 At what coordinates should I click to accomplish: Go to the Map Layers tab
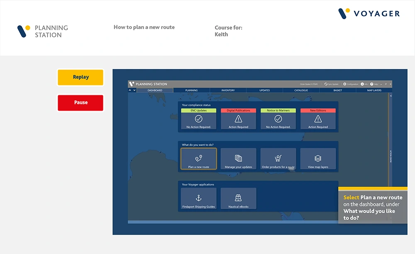374,90
